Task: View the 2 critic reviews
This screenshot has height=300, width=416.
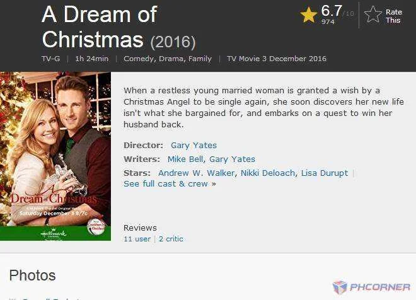Action: coord(171,239)
